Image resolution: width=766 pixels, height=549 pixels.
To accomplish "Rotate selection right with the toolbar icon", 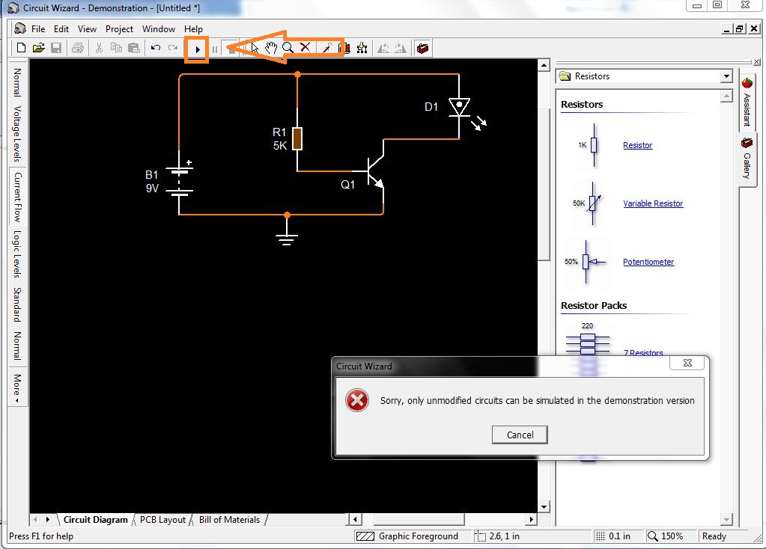I will [x=401, y=48].
